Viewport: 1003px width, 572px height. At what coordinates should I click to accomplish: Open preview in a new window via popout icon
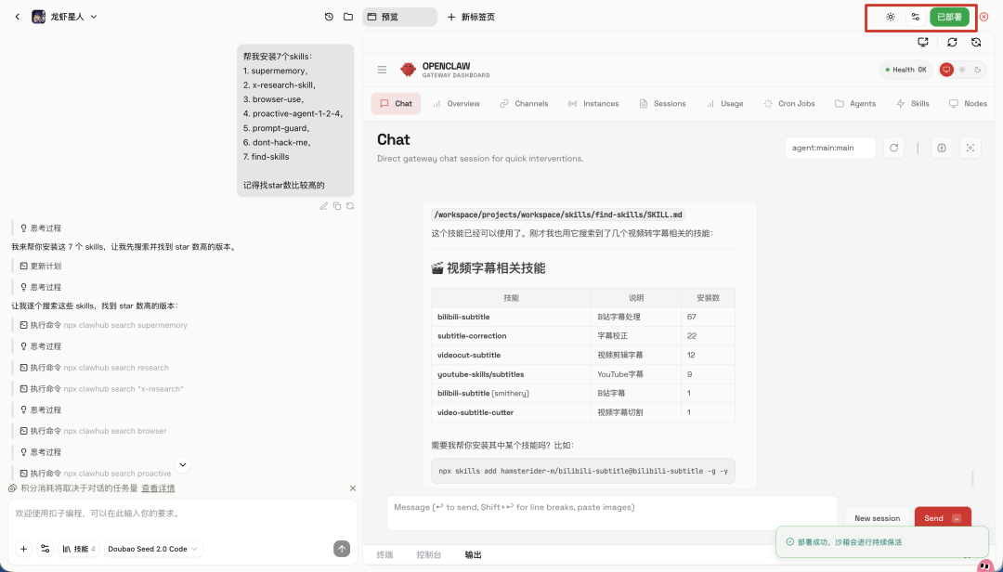[922, 42]
